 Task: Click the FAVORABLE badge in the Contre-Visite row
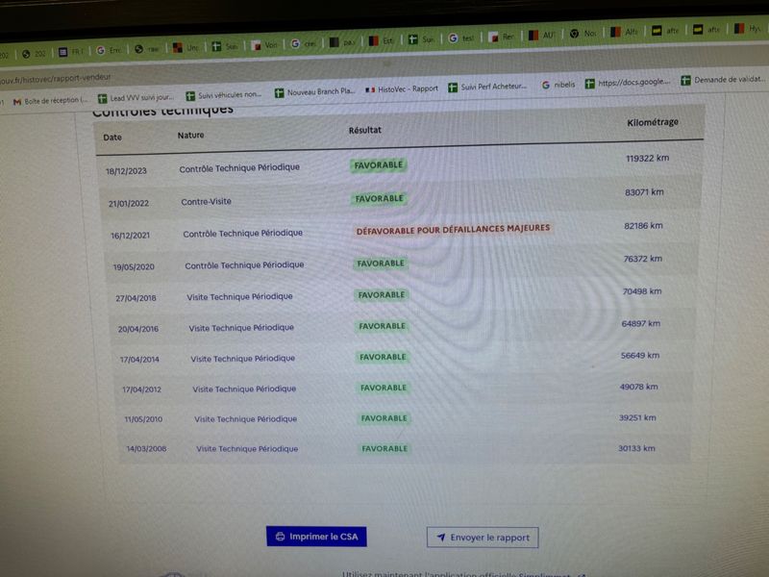379,199
